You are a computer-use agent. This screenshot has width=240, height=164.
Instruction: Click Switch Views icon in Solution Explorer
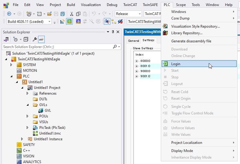pyautogui.click(x=6, y=39)
